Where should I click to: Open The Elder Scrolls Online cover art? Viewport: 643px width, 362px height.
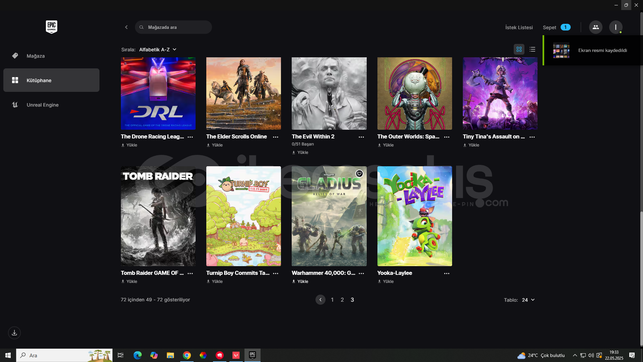[x=243, y=94]
